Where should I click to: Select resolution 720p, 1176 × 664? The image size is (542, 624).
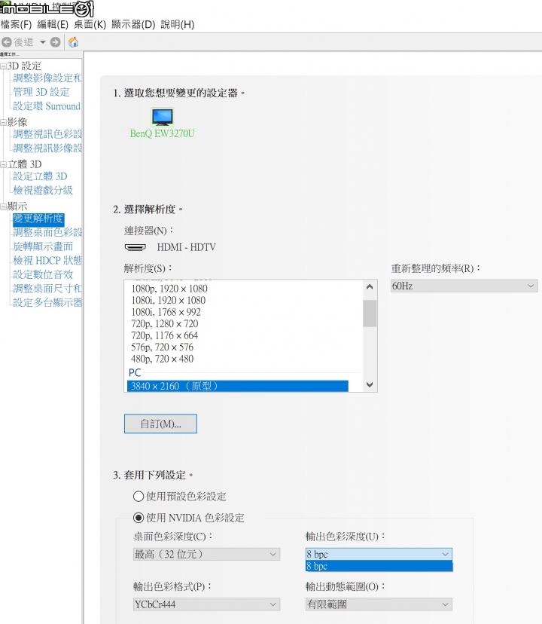point(165,335)
